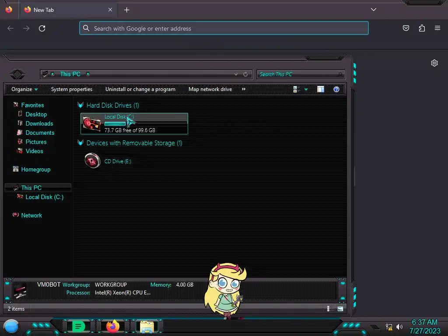Select Network in navigation pane

pyautogui.click(x=31, y=215)
